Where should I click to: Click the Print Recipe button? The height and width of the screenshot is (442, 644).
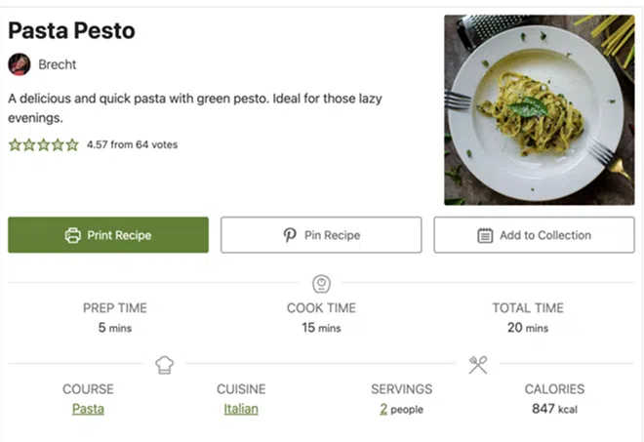[x=108, y=235]
